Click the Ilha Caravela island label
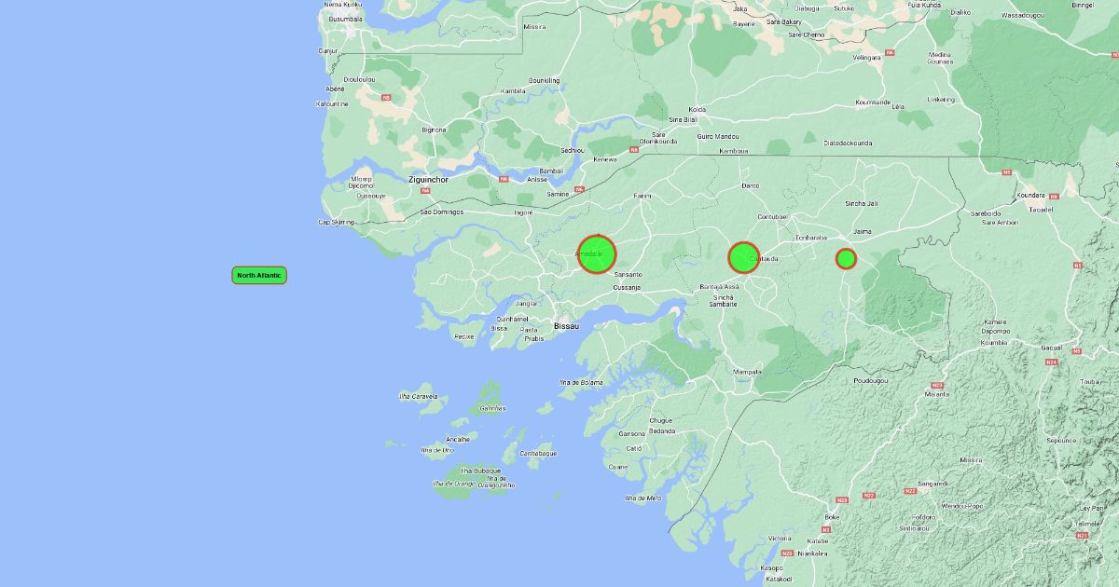The width and height of the screenshot is (1119, 587). tap(419, 396)
